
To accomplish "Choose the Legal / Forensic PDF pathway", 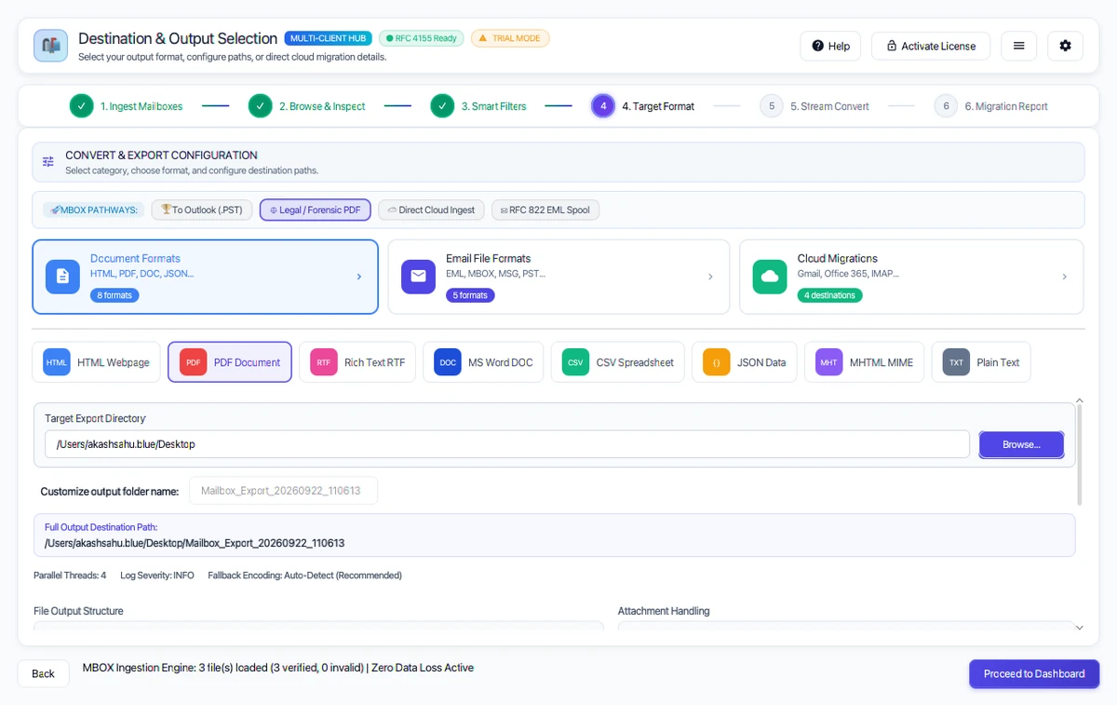I will (x=316, y=210).
